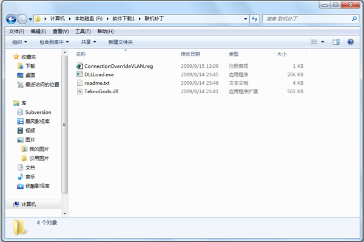Open the 工具(T) menu

pyautogui.click(x=83, y=31)
